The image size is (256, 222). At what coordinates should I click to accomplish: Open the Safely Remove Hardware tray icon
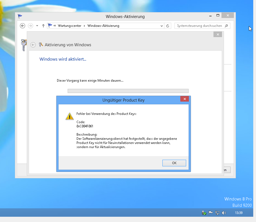[204, 213]
